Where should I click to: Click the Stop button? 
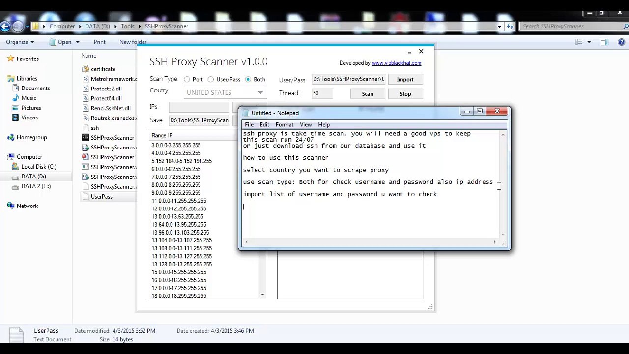(405, 93)
